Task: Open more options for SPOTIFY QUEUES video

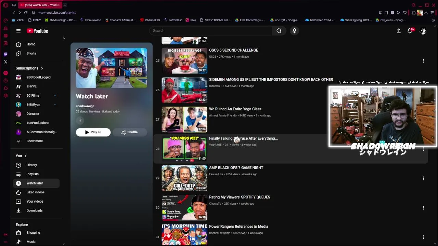Action: tap(423, 208)
